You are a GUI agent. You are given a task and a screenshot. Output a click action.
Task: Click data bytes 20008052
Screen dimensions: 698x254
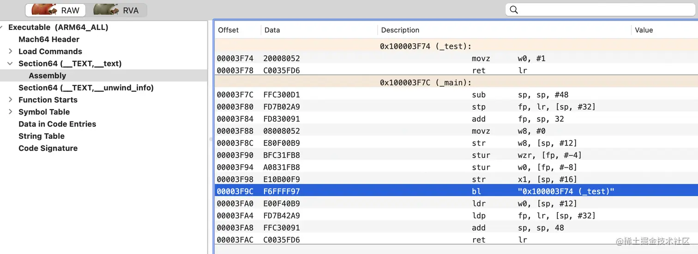point(282,59)
